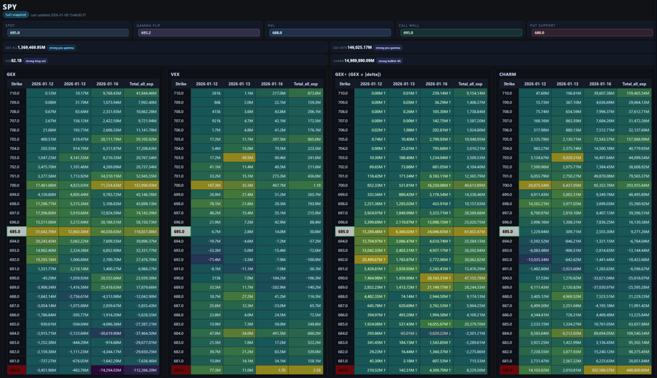
Task: Click CHARM cell 26,875.54M in row 700.0
Action: tap(535, 185)
